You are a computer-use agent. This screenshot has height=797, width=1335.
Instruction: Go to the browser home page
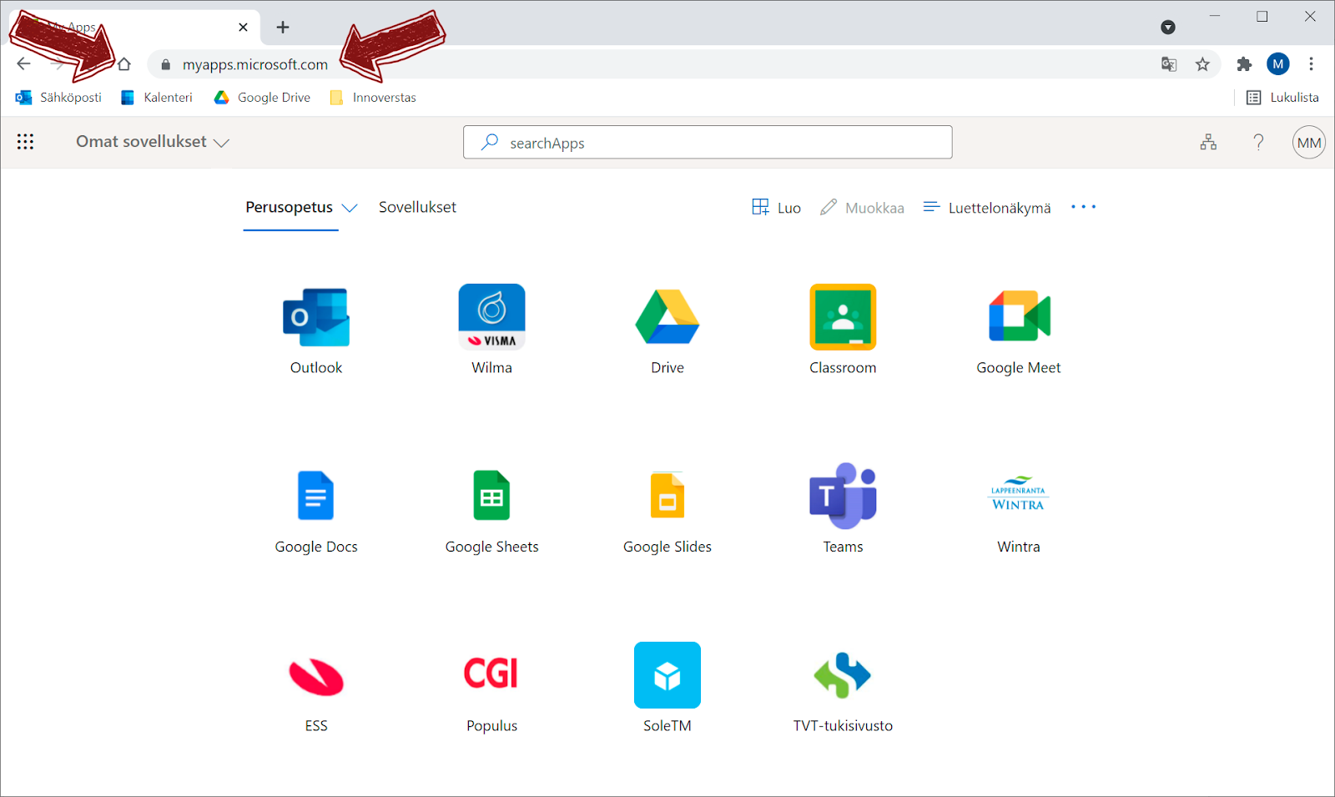pyautogui.click(x=123, y=64)
